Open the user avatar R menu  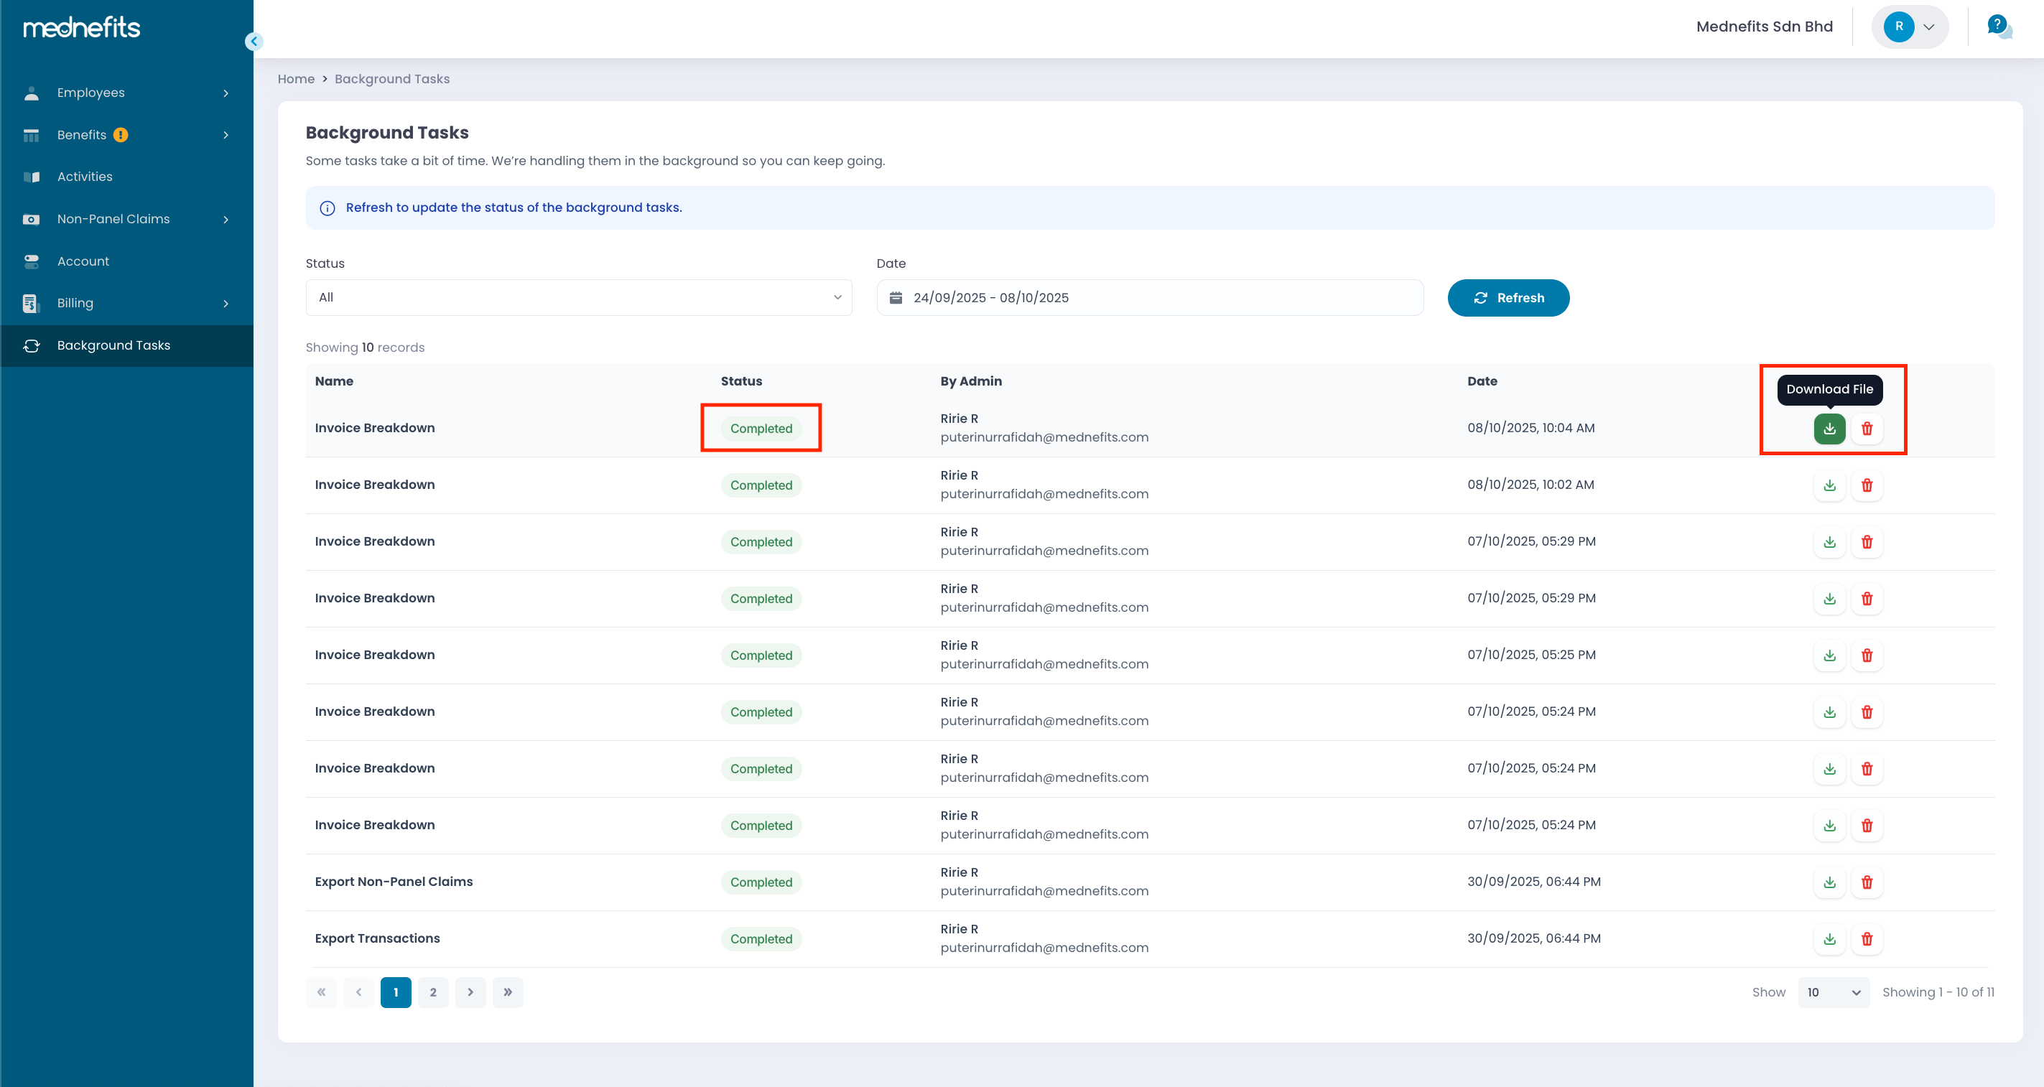[1909, 26]
